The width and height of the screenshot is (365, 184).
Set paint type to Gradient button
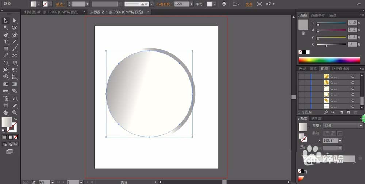coord(10,137)
